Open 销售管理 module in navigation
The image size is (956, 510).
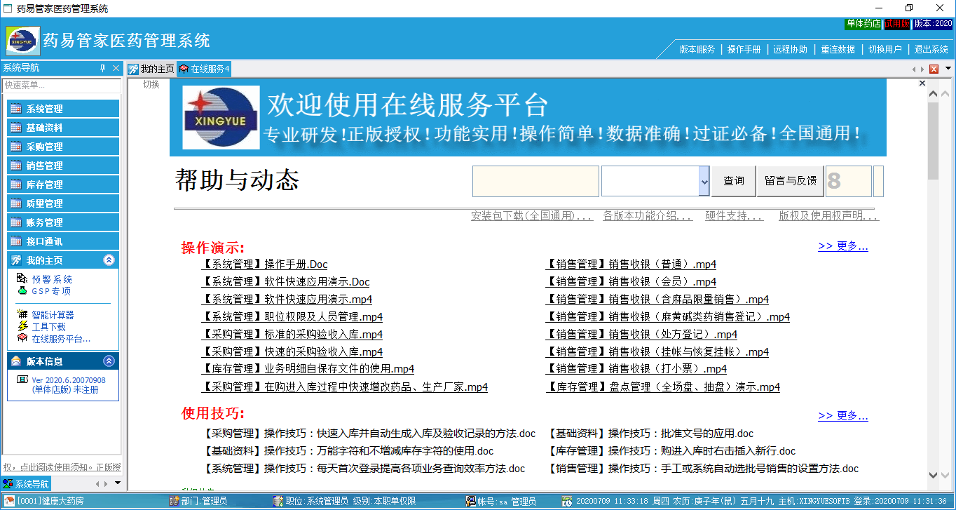point(63,166)
